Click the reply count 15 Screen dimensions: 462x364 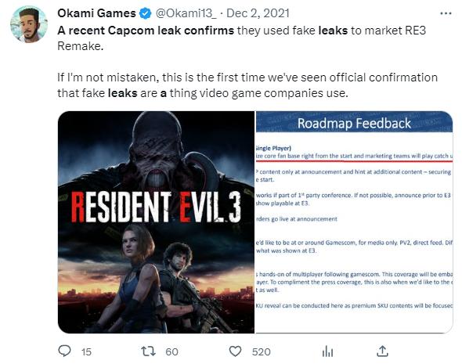(86, 351)
